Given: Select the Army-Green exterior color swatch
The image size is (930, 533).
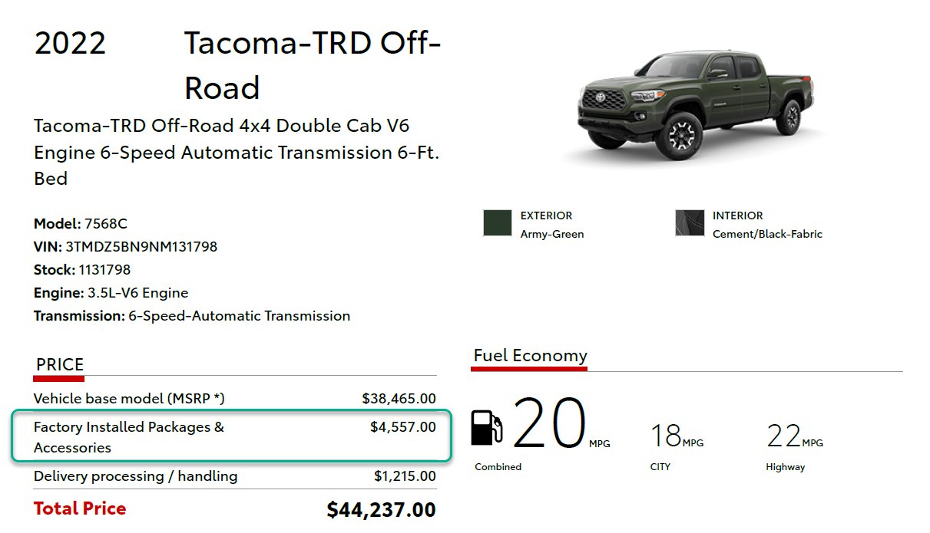Looking at the screenshot, I should click(497, 223).
